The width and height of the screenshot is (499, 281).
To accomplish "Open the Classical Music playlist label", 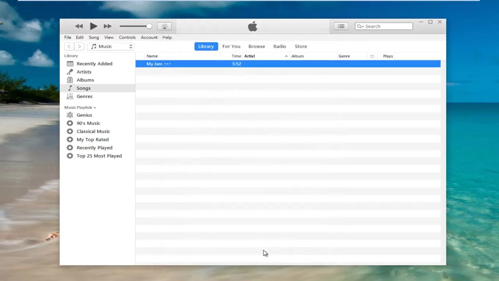I will pos(93,132).
